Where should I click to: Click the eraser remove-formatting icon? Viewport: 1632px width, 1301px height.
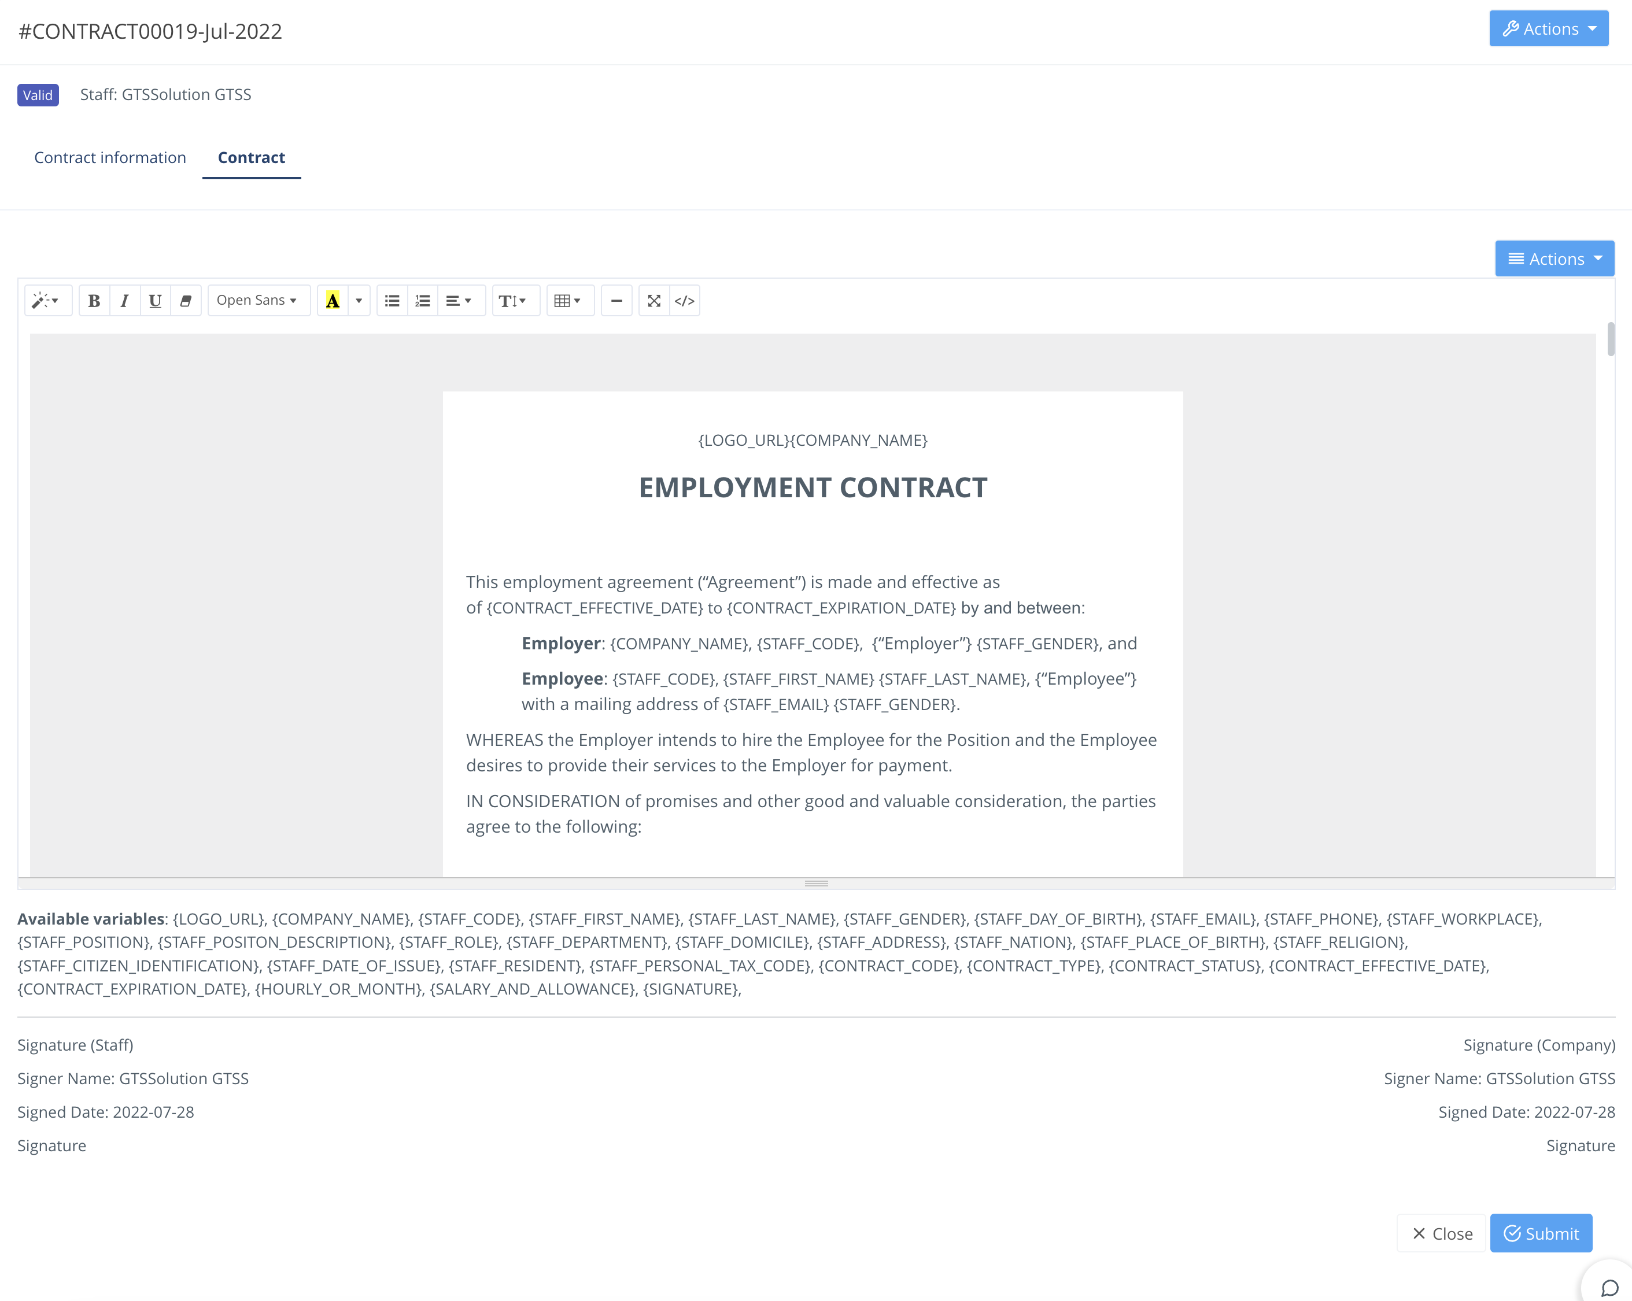coord(186,301)
